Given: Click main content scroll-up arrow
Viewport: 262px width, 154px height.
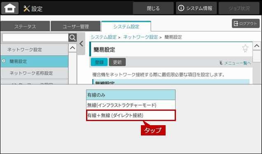Looking at the screenshot, I should (257, 46).
